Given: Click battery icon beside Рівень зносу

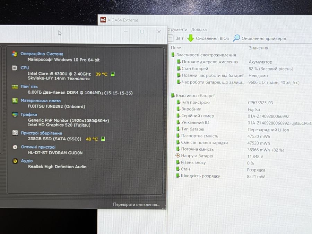Looking at the screenshot, I should [x=178, y=162].
